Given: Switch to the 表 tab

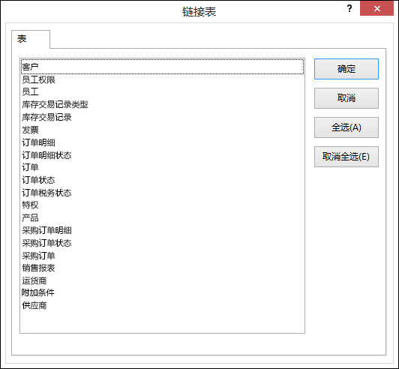Looking at the screenshot, I should click(x=31, y=39).
